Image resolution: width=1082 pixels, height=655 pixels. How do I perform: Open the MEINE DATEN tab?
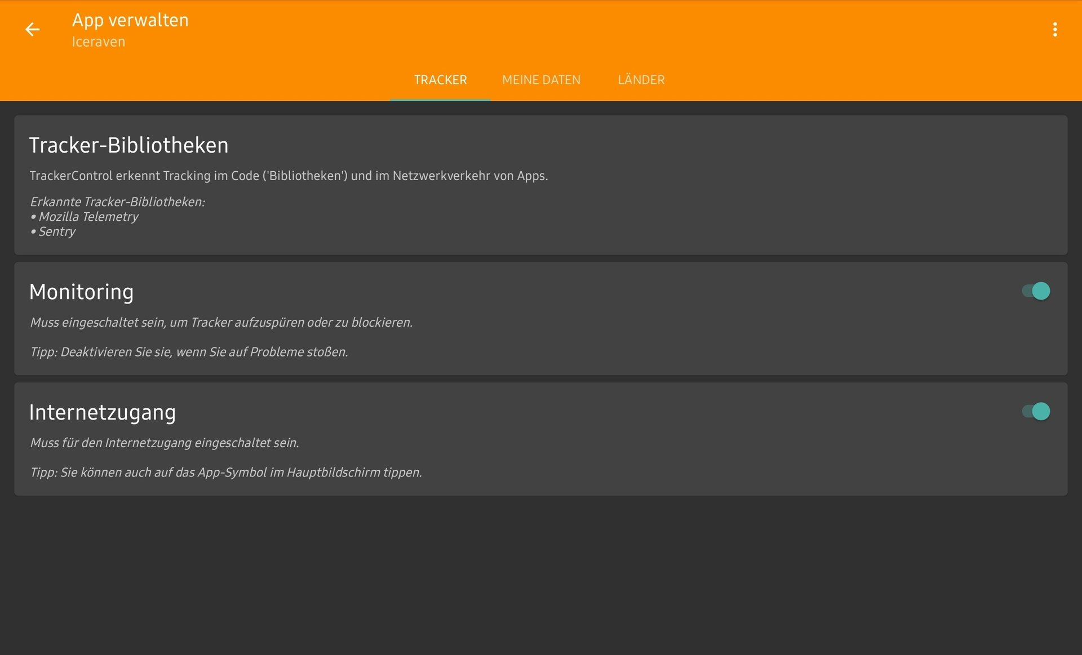point(541,80)
